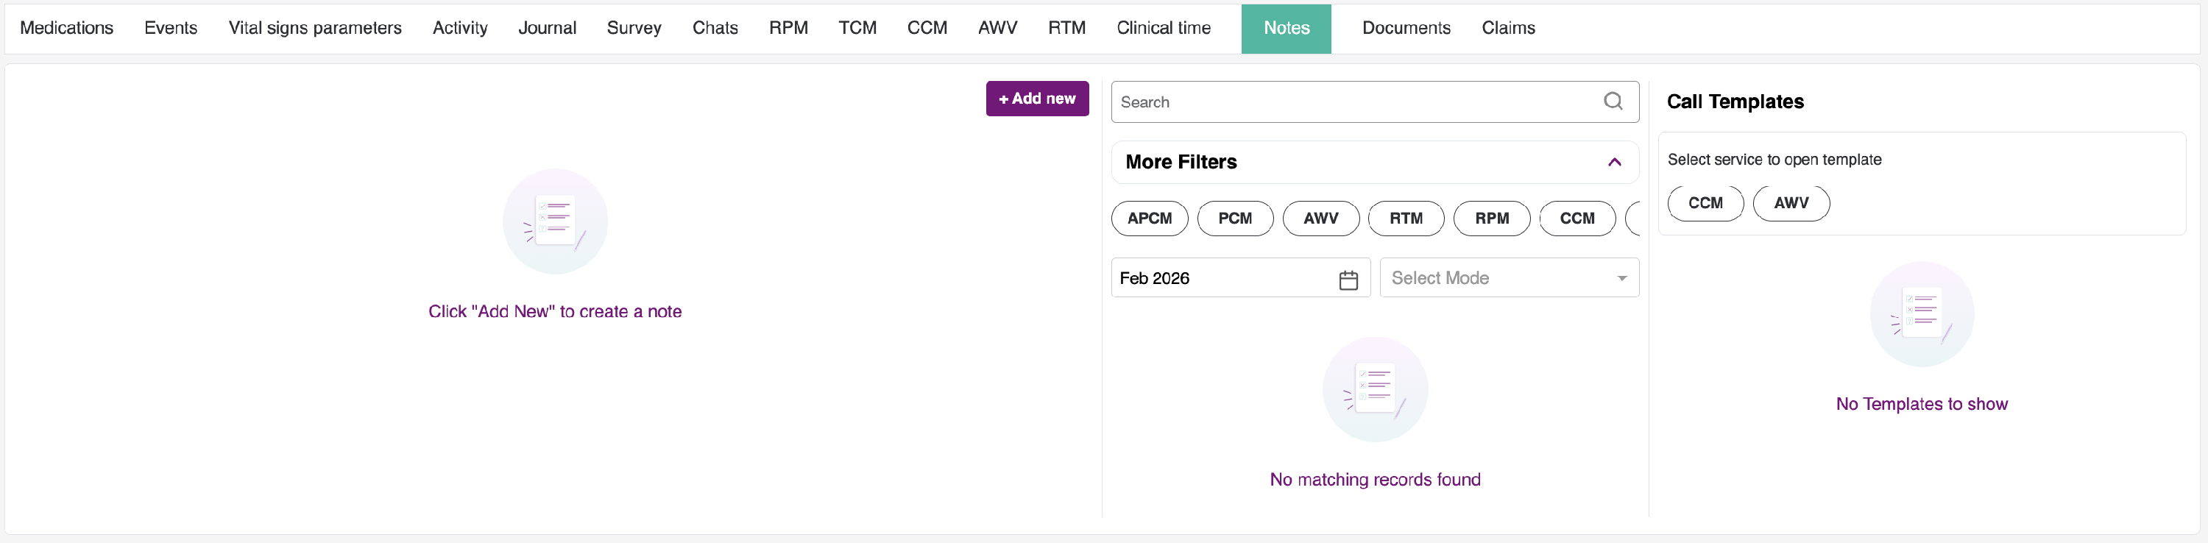Image resolution: width=2208 pixels, height=543 pixels.
Task: Open the calendar icon in date field
Action: 1348,280
